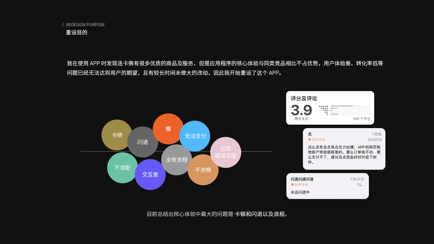Click review body starting 这么多年会员
This screenshot has height=244, width=434.
(x=344, y=155)
